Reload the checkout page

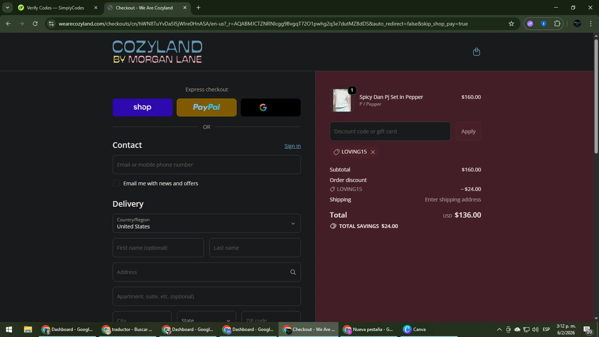(x=35, y=24)
